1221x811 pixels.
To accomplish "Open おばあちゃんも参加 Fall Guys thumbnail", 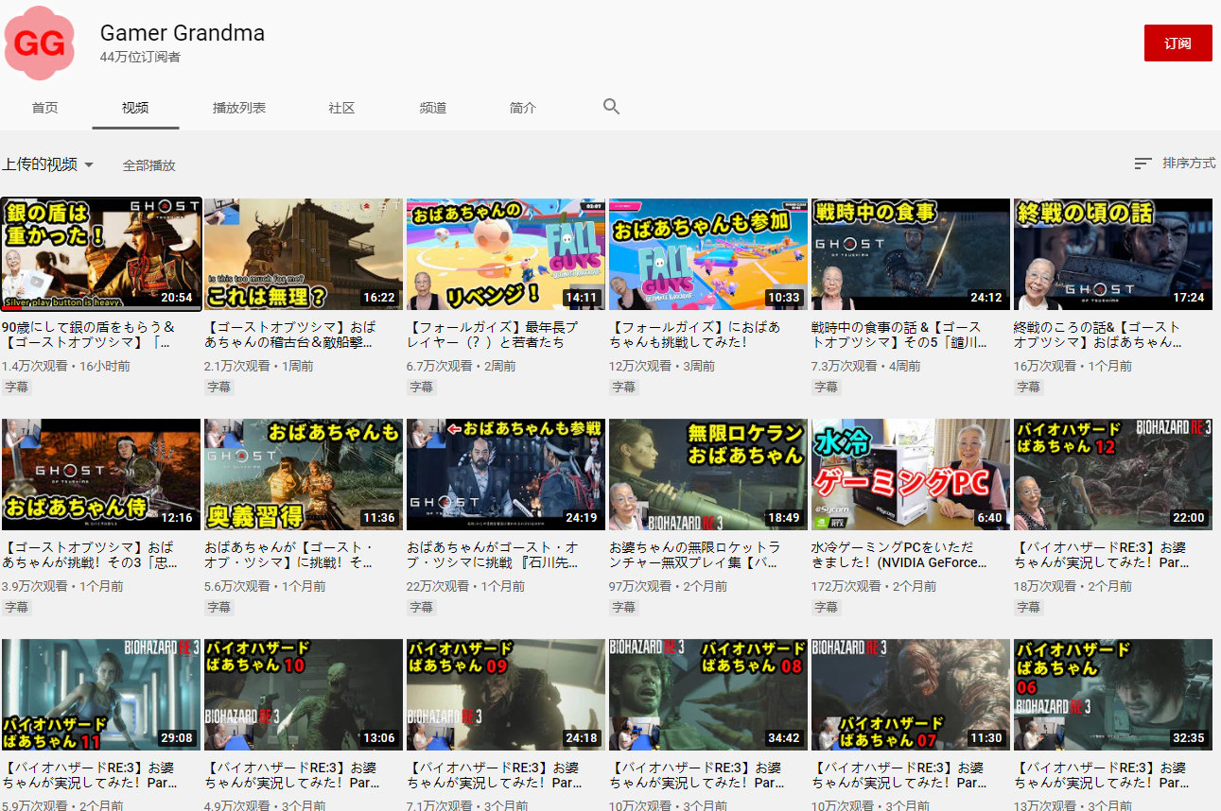I will click(x=708, y=254).
